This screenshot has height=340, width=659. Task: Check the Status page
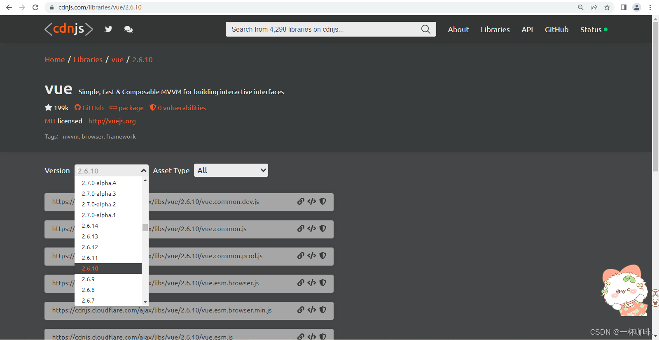point(594,30)
